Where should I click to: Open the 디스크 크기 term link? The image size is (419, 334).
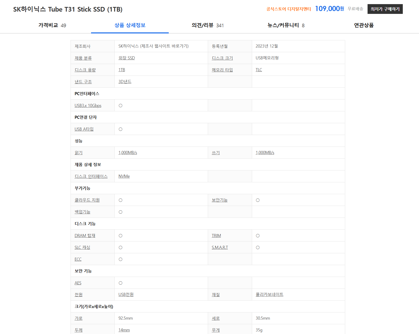coord(222,58)
